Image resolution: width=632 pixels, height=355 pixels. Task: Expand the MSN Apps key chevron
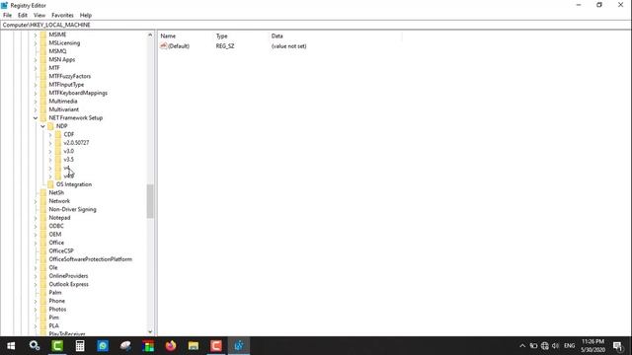tap(36, 60)
